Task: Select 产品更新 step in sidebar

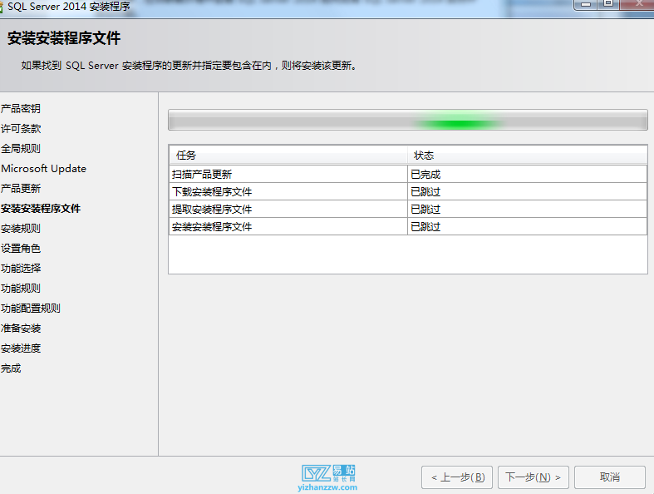Action: pos(21,188)
